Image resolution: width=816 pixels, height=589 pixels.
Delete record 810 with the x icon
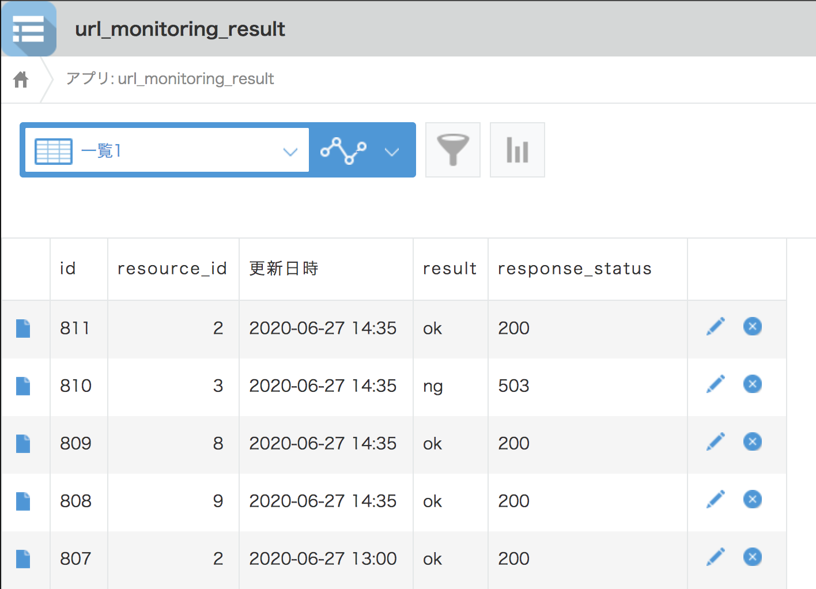pos(753,384)
